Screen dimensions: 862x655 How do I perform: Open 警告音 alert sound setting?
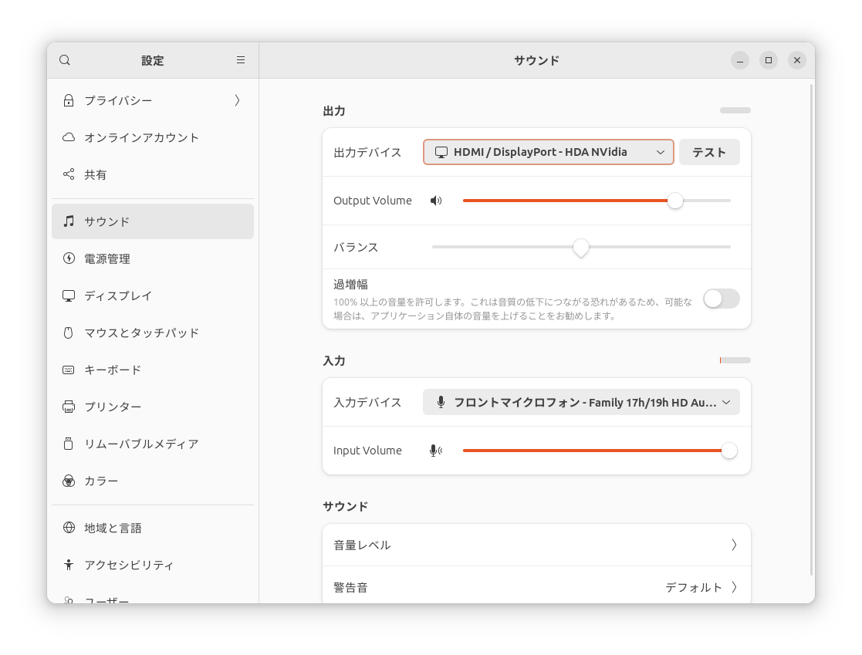pos(536,587)
